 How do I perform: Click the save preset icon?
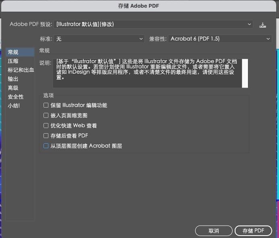tap(262, 25)
